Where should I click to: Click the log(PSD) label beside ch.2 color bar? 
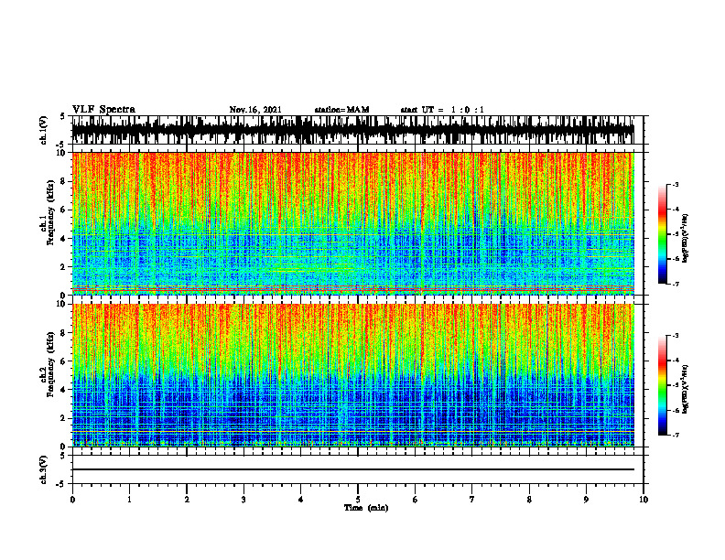point(686,389)
